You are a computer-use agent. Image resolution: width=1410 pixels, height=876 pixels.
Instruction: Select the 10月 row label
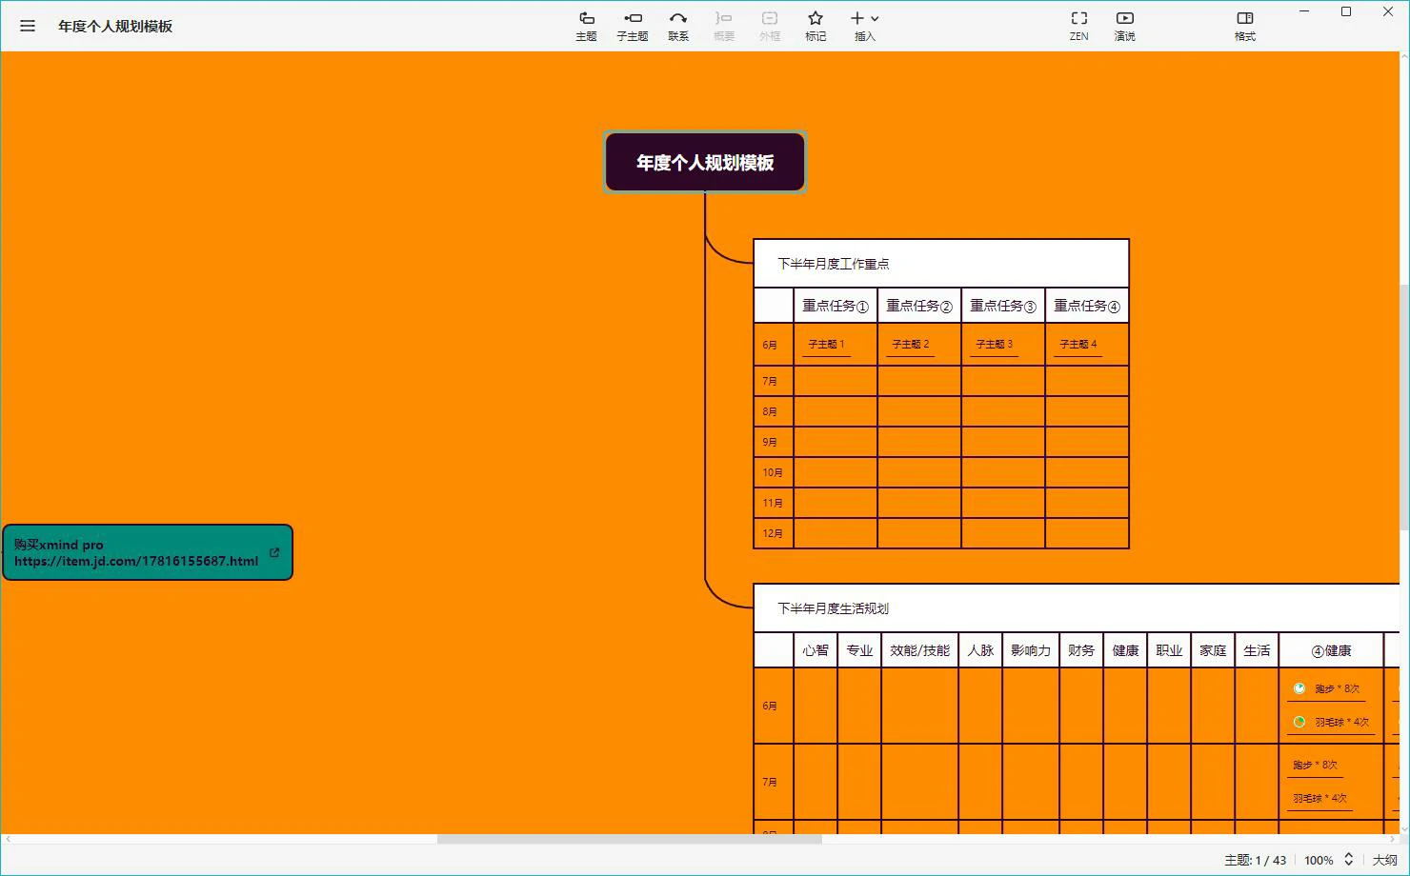pos(773,472)
